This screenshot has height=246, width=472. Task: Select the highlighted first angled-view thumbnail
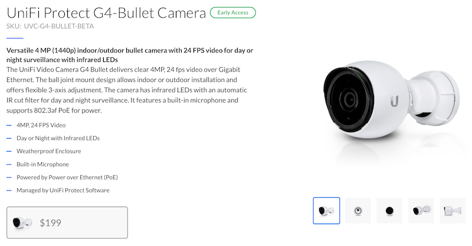pyautogui.click(x=326, y=211)
